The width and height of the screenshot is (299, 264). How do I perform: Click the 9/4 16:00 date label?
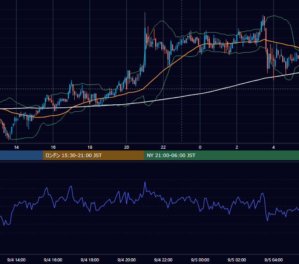point(53,260)
